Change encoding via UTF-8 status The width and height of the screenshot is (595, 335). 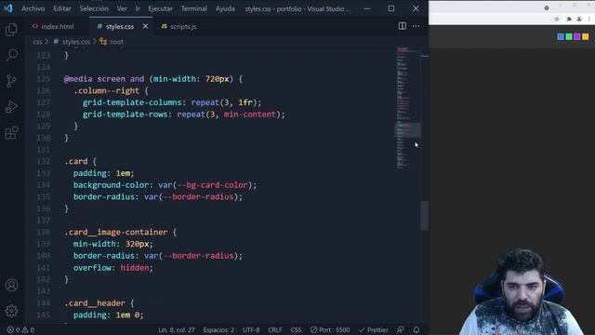(251, 329)
